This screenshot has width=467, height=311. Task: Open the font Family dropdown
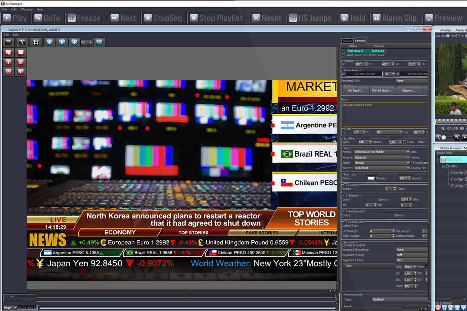382,152
